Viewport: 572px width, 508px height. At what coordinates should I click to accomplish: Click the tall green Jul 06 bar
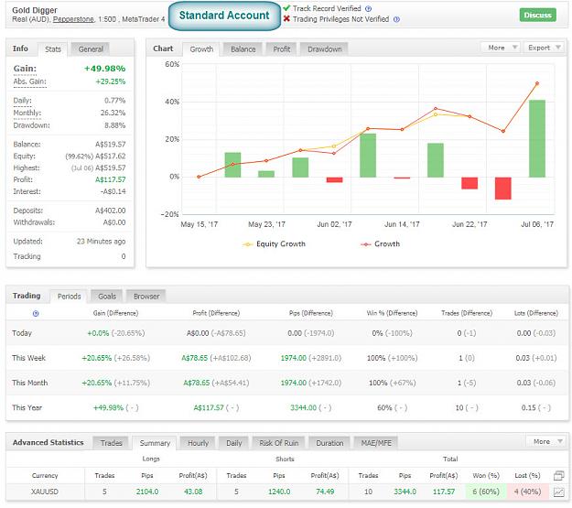point(537,139)
